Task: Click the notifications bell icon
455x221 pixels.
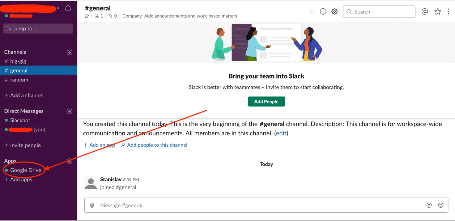Action: (x=68, y=8)
